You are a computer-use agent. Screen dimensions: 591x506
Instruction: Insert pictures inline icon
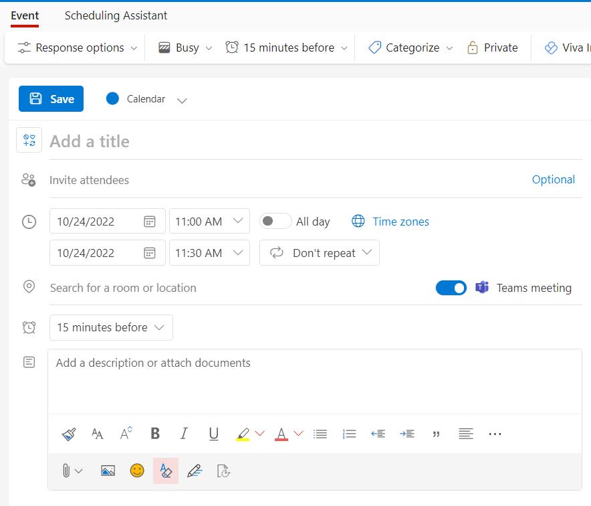click(x=108, y=471)
